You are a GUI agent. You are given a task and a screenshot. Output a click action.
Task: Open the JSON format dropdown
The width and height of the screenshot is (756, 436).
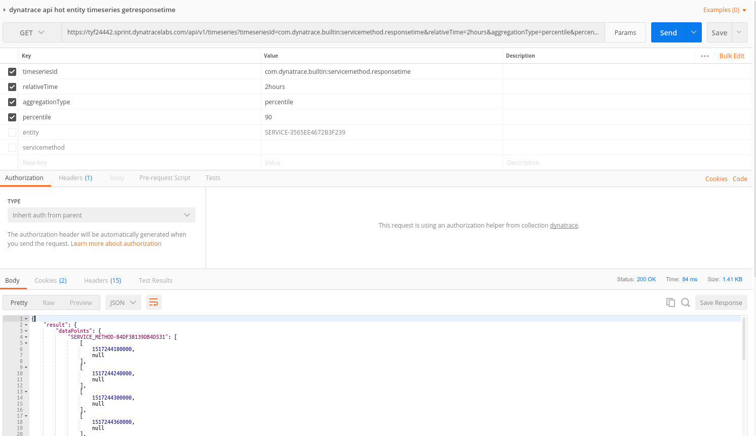click(123, 302)
